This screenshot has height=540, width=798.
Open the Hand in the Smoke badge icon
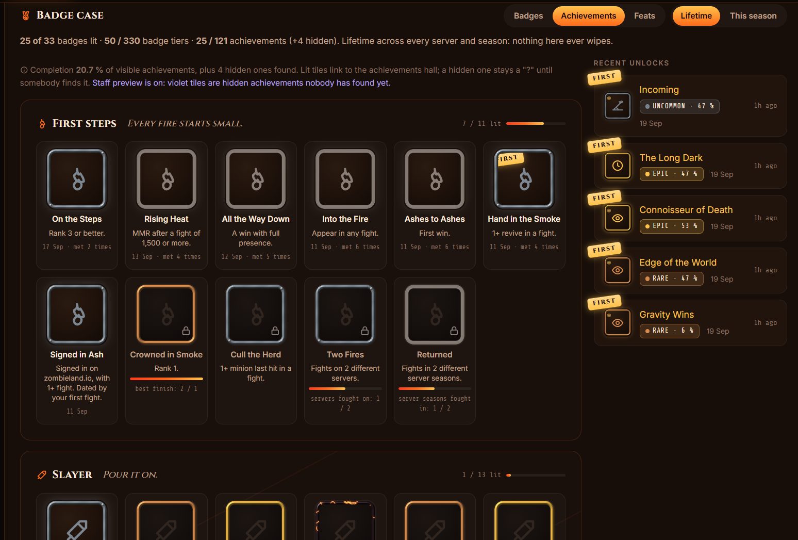pyautogui.click(x=524, y=178)
